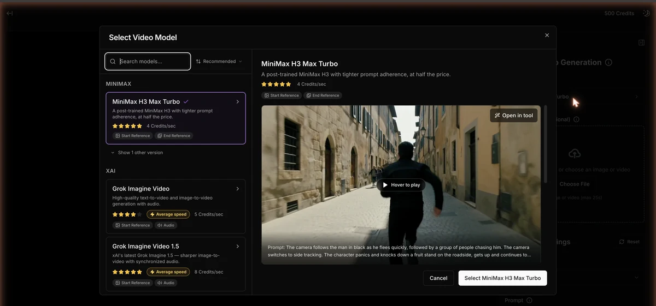Close the Select Video Model dialog
Screen dimensions: 656x306
click(547, 35)
